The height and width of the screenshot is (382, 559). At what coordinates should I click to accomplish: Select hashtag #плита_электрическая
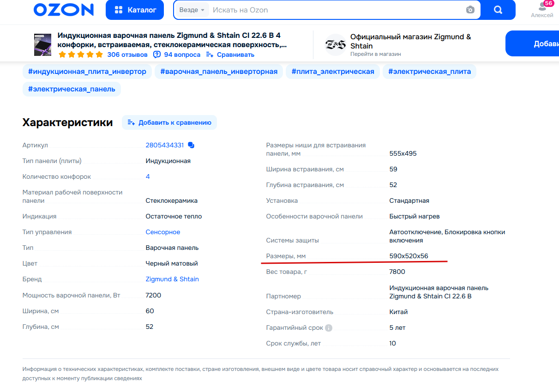(x=333, y=72)
